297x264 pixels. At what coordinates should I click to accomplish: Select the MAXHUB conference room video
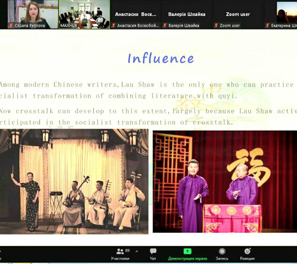pos(84,13)
